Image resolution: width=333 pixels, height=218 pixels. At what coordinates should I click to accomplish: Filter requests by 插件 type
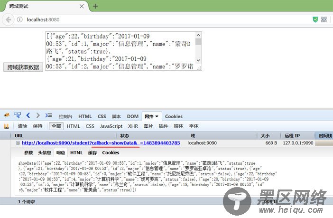tap(163, 126)
